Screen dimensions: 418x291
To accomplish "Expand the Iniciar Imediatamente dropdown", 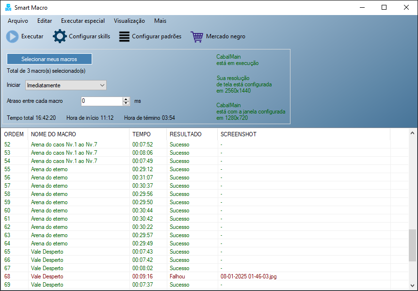I will click(x=102, y=85).
